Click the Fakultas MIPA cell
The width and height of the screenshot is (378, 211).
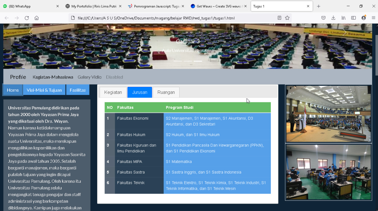pos(139,161)
